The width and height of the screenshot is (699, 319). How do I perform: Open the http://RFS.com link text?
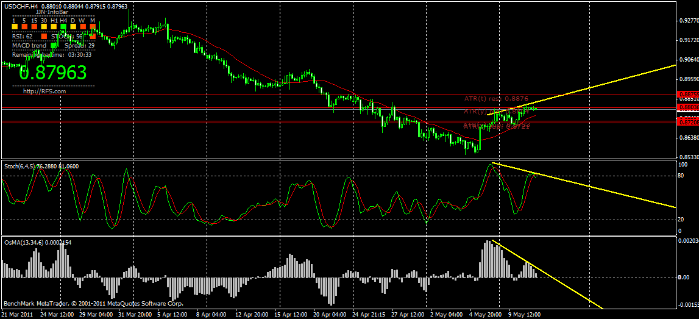44,91
